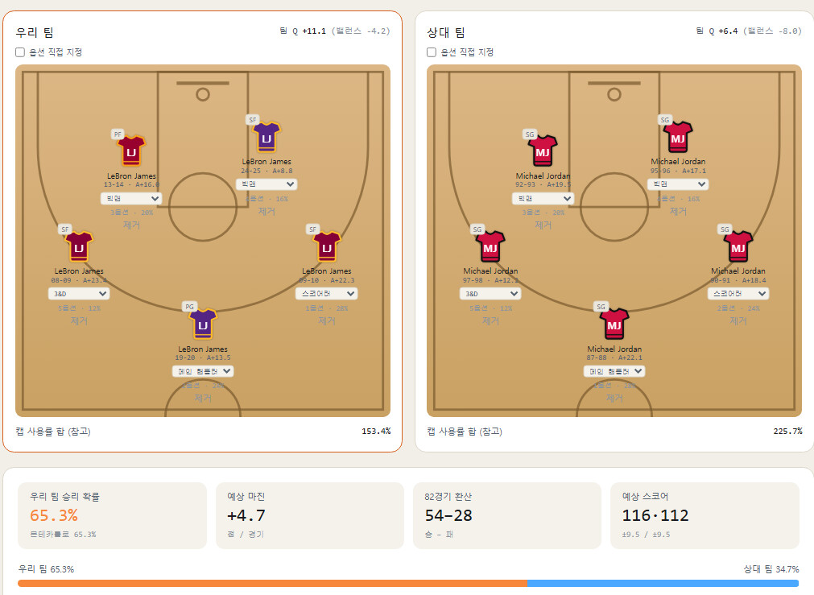Click SG badge on Jordan 95-96
Image resolution: width=814 pixels, height=595 pixels.
point(665,119)
